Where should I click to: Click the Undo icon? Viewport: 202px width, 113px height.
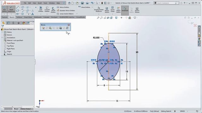[x=92, y=3]
